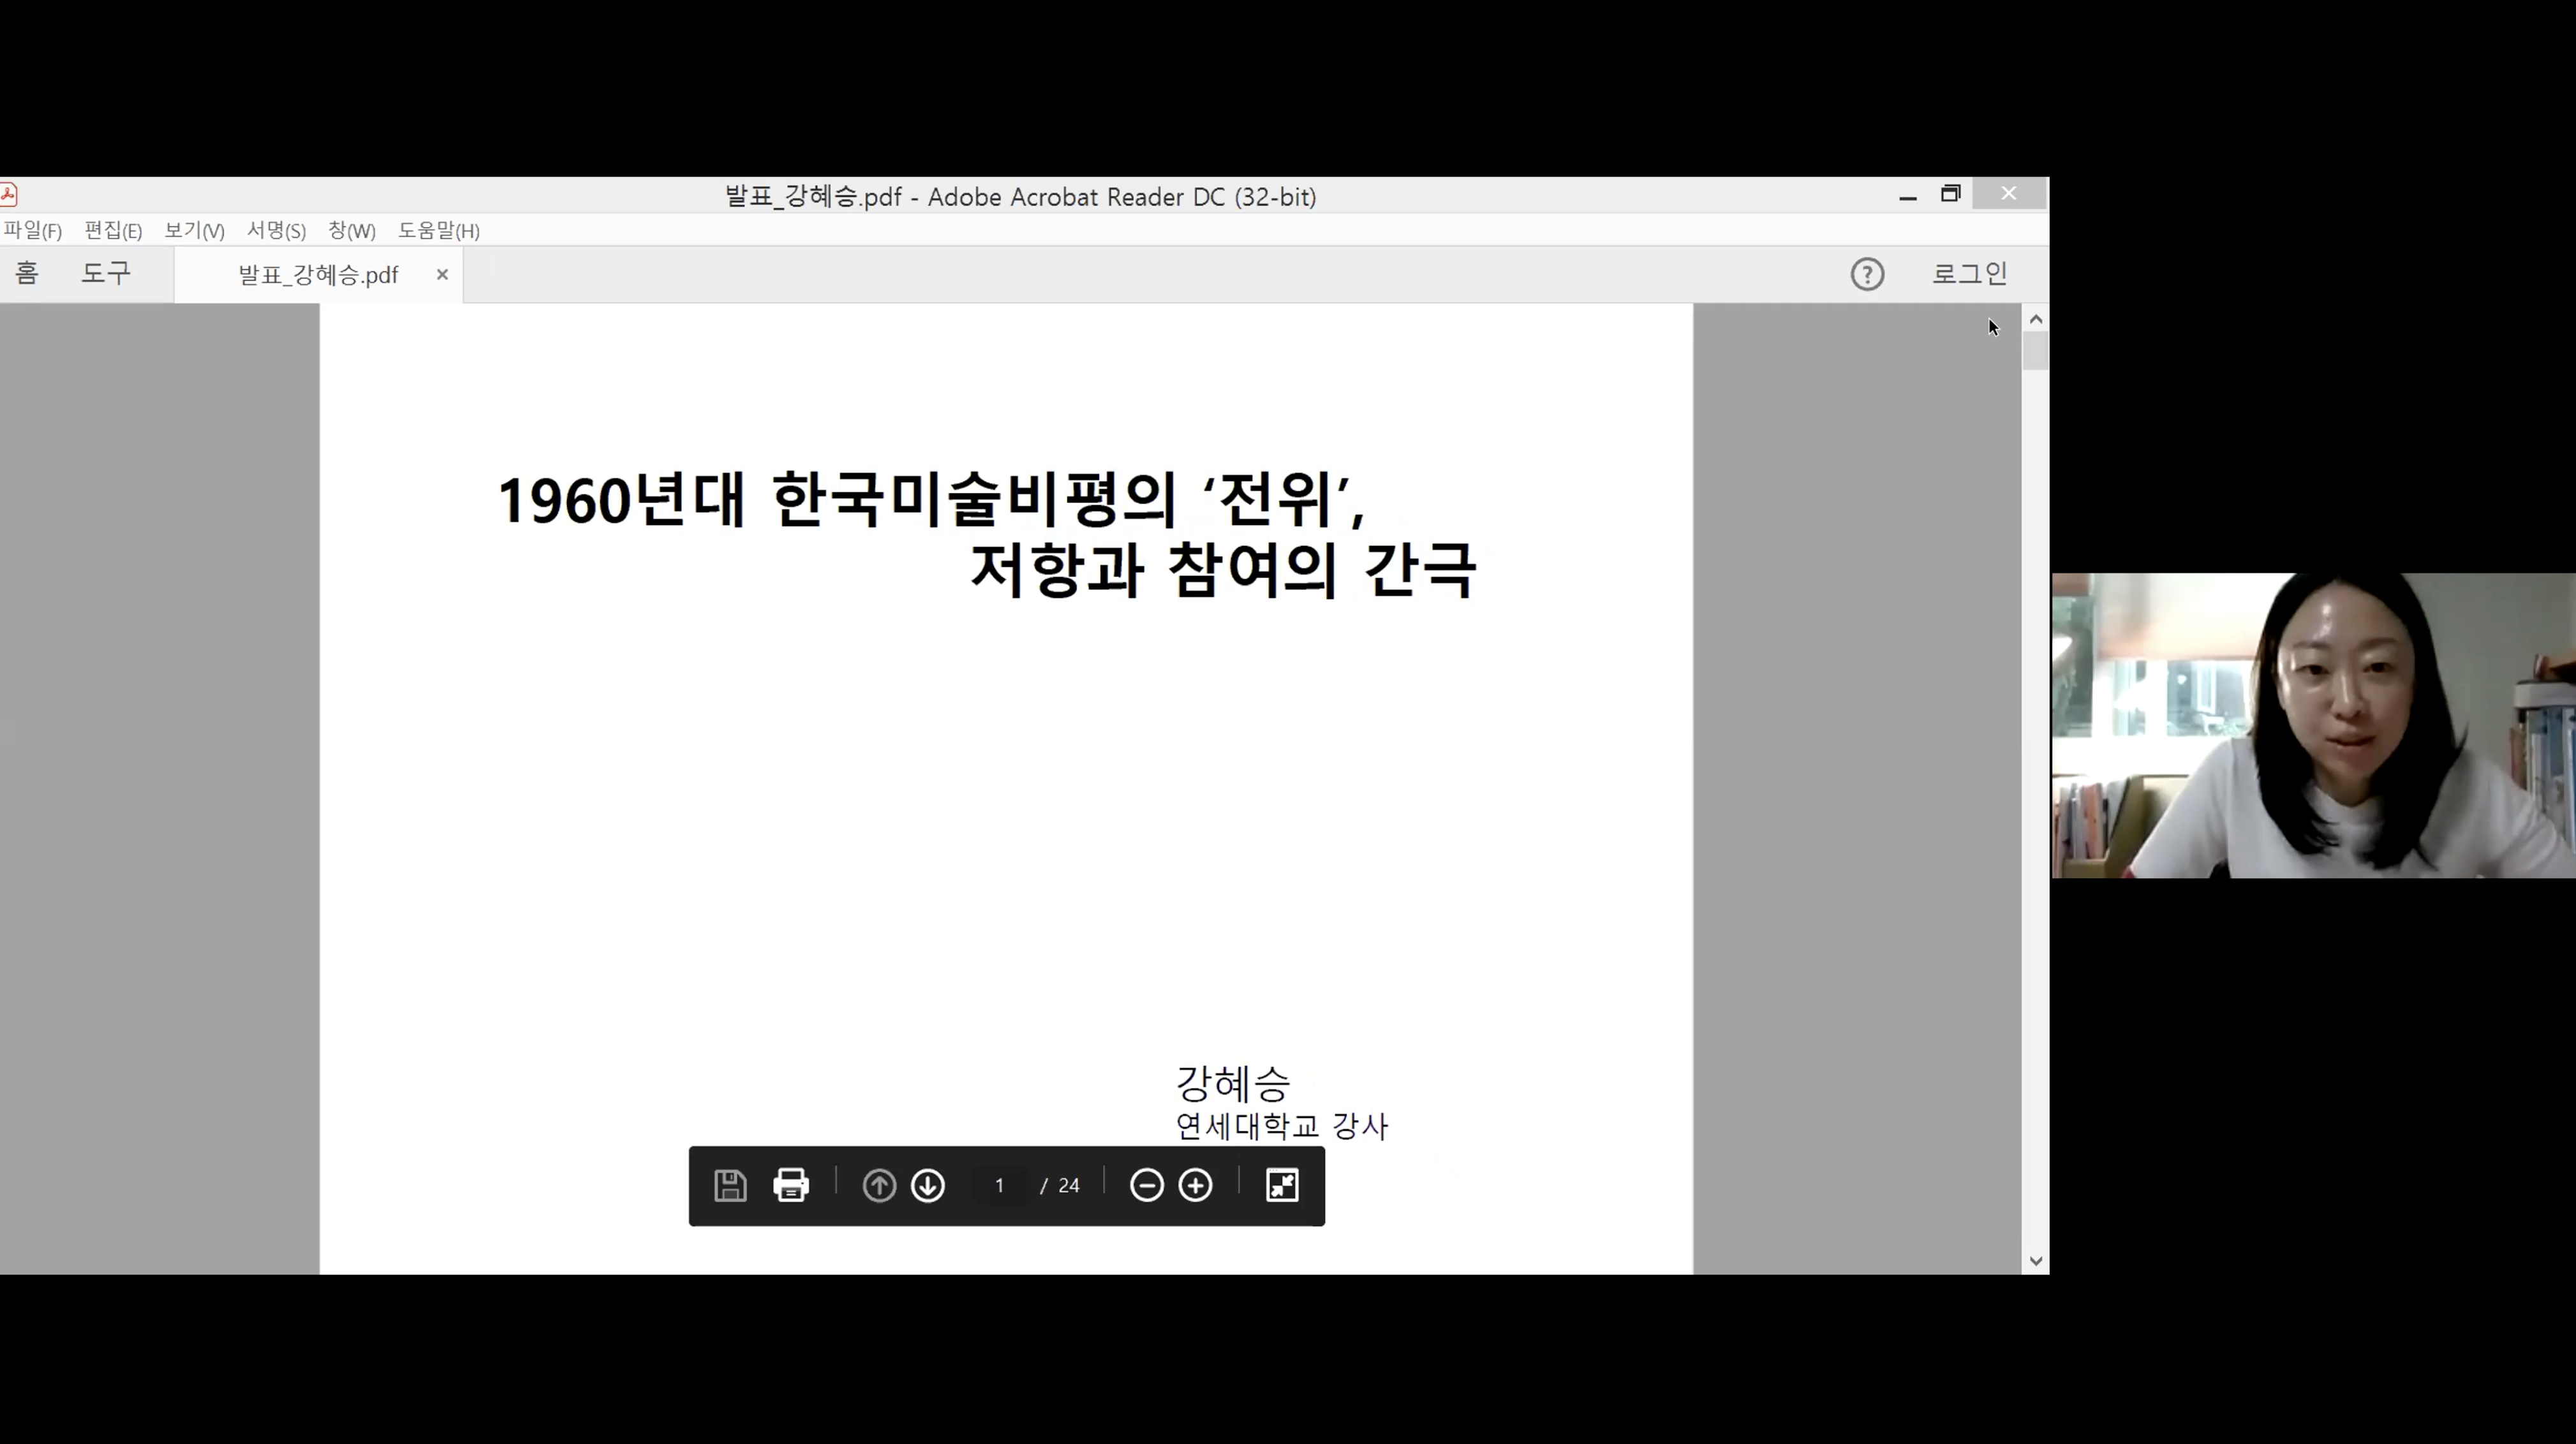Save the PDF with floating toolbar icon

coord(730,1185)
